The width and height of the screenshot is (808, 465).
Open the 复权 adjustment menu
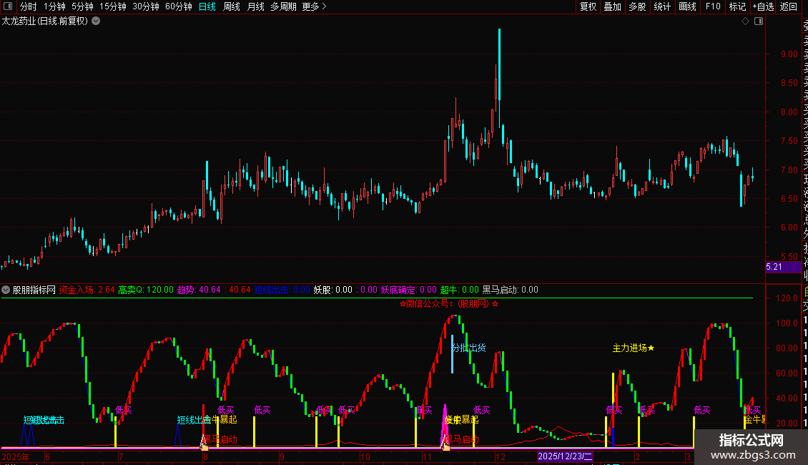588,6
